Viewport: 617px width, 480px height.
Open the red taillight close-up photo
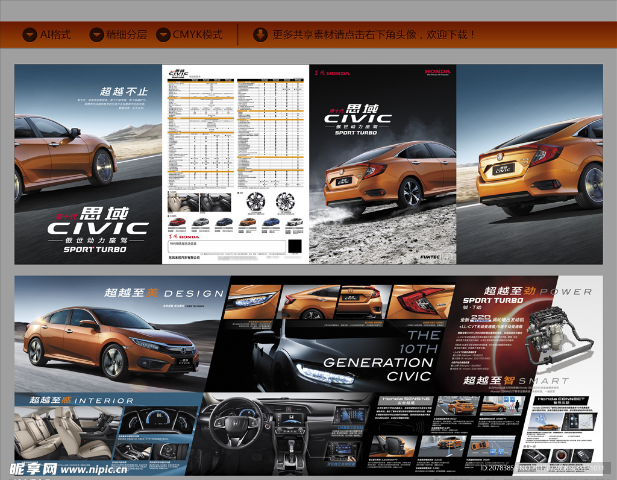pyautogui.click(x=421, y=302)
